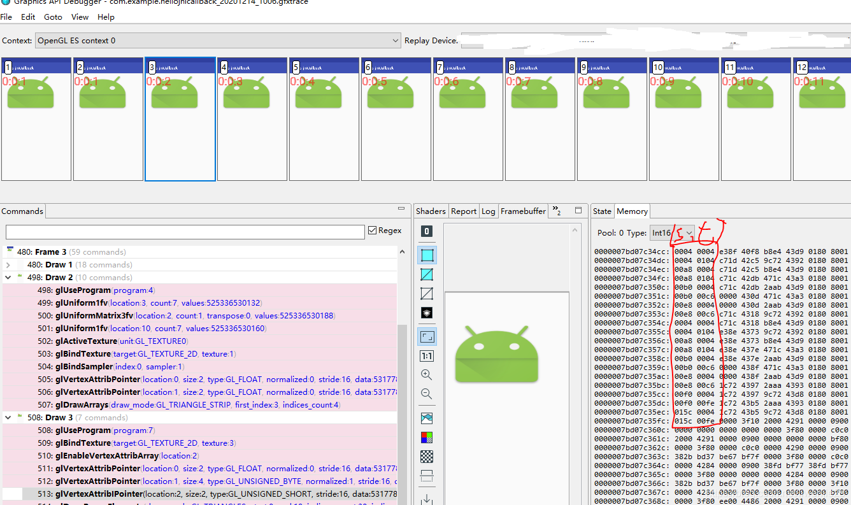Select frame thumbnail number 7
This screenshot has height=505, width=851.
pyautogui.click(x=468, y=119)
